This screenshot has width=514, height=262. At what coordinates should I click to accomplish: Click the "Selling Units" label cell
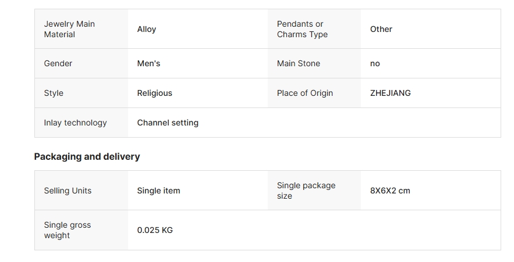pos(68,191)
